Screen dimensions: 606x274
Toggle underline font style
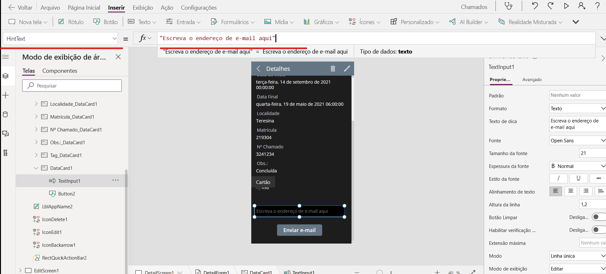click(x=578, y=179)
